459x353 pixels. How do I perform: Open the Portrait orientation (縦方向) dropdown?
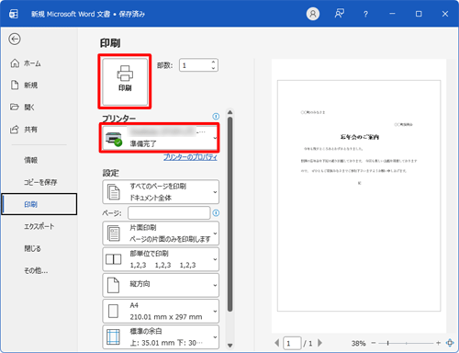(161, 285)
